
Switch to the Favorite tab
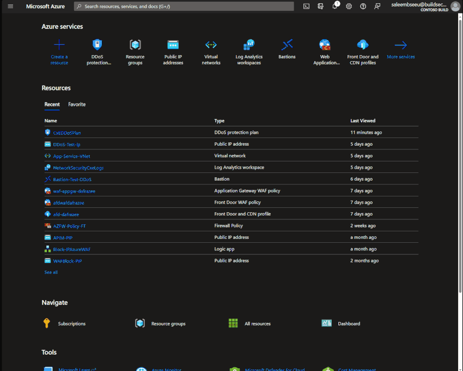[76, 104]
